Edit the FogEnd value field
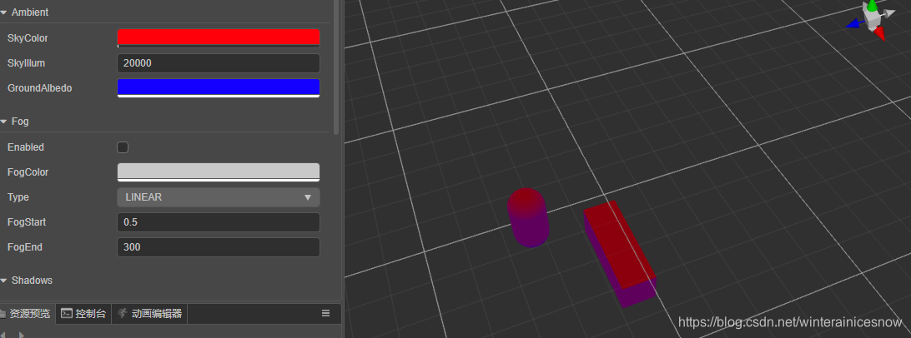The width and height of the screenshot is (911, 338). pos(219,247)
